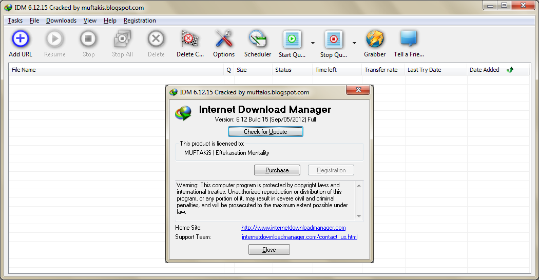Click the greyed Registration button in dialog
Image resolution: width=539 pixels, height=280 pixels.
tap(331, 170)
